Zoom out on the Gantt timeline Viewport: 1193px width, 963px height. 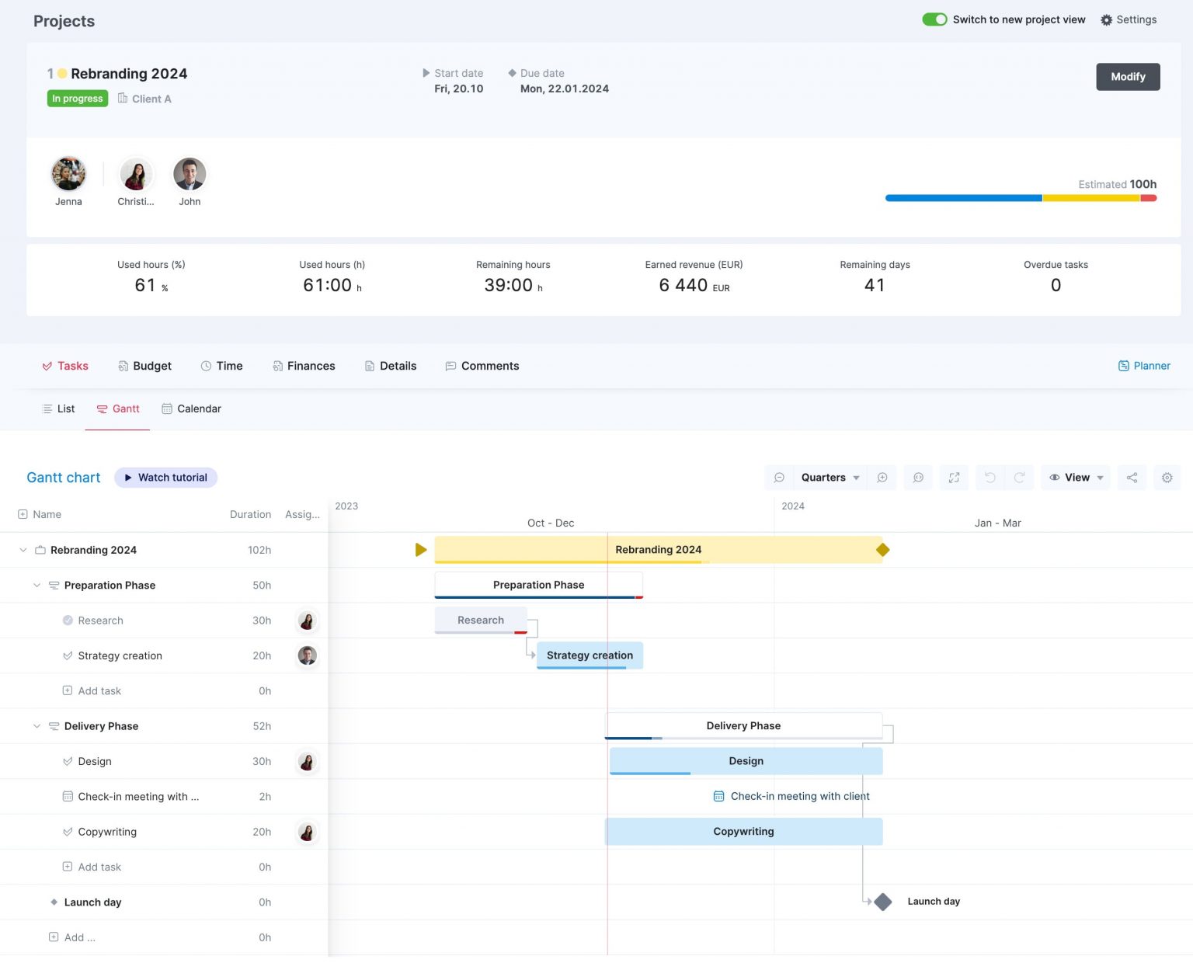point(779,478)
